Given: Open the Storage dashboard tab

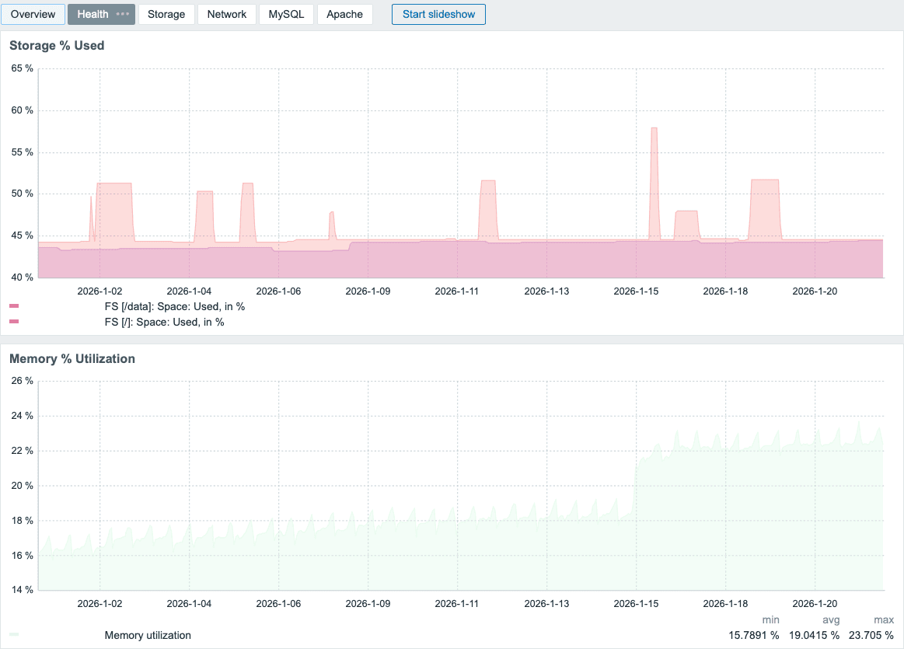Looking at the screenshot, I should (166, 14).
